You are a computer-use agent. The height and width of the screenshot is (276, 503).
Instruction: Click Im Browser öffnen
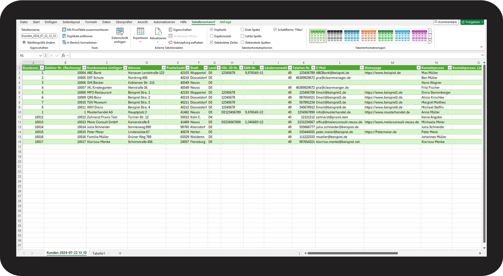tap(183, 36)
